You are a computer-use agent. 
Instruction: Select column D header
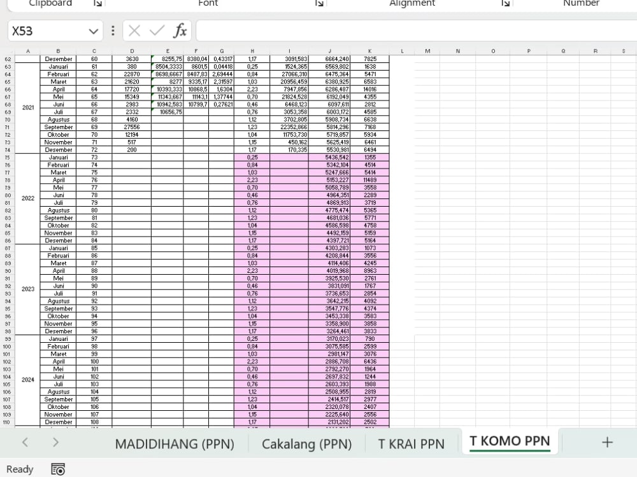point(132,51)
